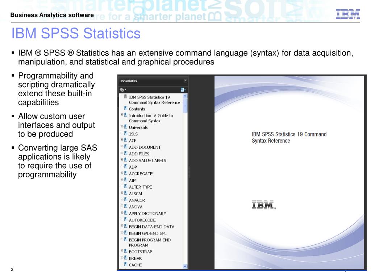Click the cover title IBM SPSS Statistics 19 Command
The width and height of the screenshot is (371, 278).
[289, 134]
